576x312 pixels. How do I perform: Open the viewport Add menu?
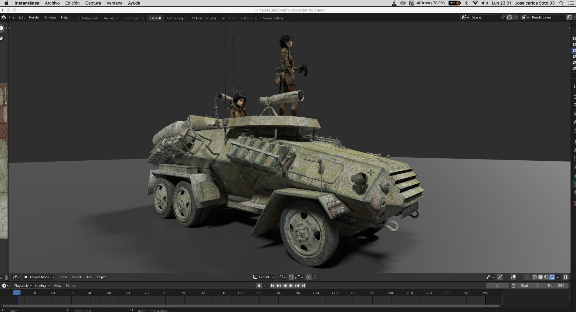tap(89, 277)
